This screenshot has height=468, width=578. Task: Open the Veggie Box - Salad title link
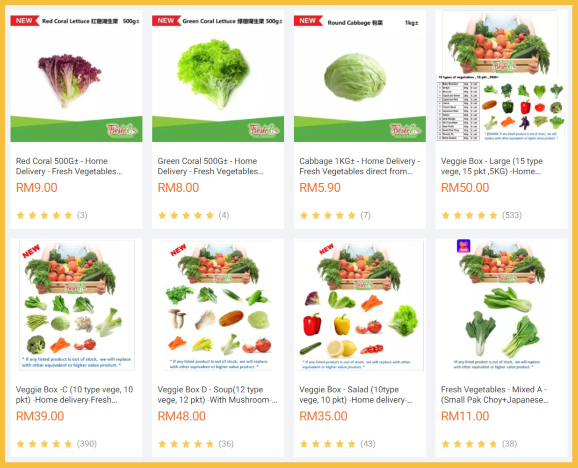point(356,395)
